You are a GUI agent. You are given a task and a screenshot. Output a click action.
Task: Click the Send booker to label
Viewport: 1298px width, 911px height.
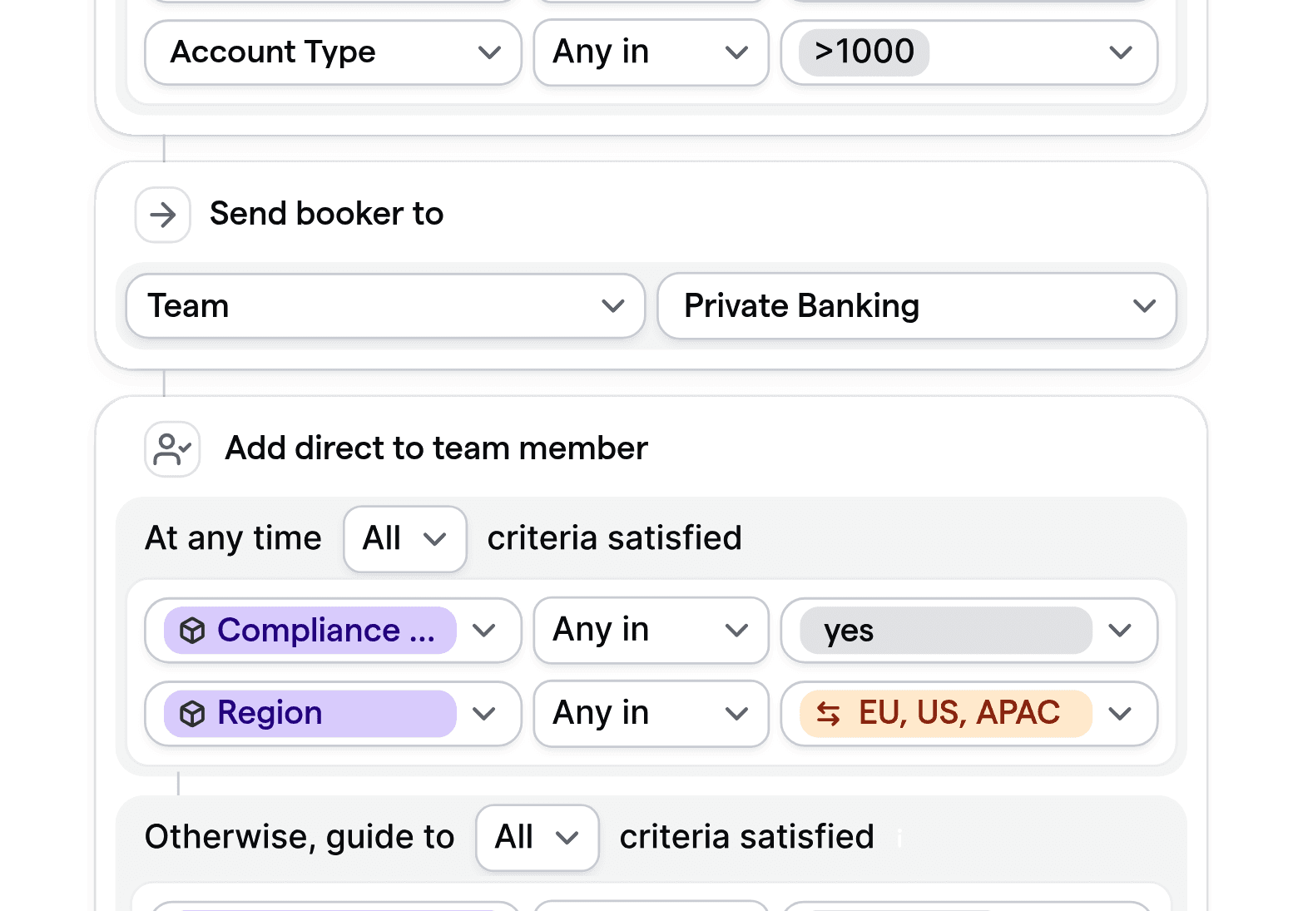pyautogui.click(x=326, y=214)
